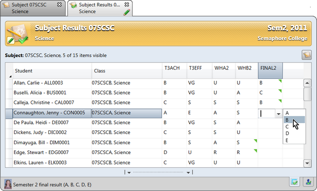Close the Subject 07SCSC Science tab
The image size is (317, 191).
click(60, 4)
